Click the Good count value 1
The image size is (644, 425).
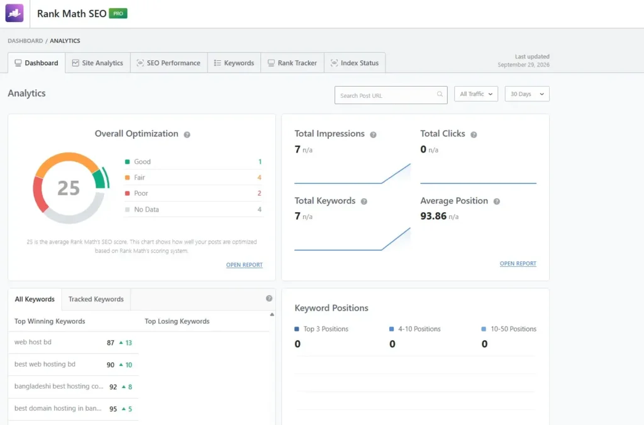tap(260, 161)
